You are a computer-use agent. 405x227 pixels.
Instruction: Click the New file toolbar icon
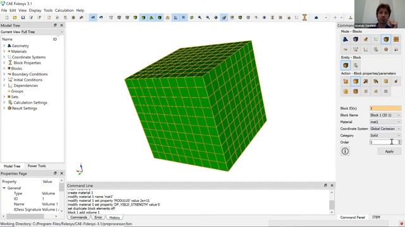[7, 18]
